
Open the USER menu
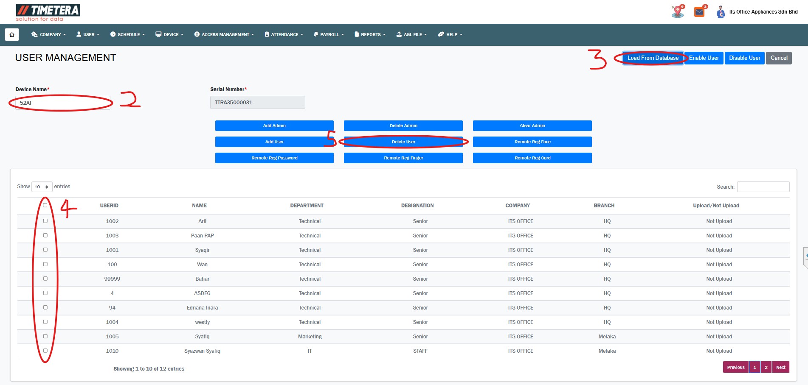[x=88, y=34]
